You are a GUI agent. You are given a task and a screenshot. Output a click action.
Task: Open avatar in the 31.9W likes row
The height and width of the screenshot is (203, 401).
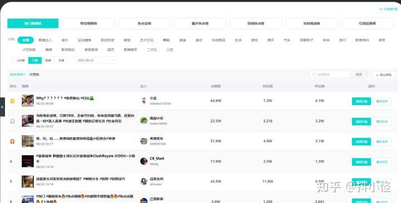[144, 141]
